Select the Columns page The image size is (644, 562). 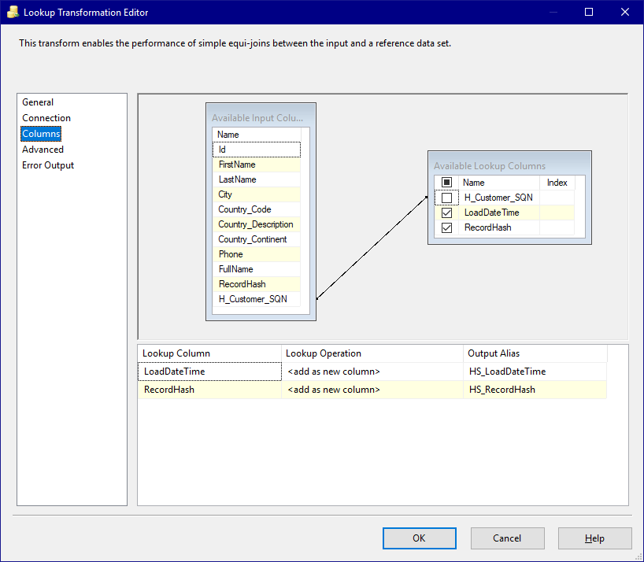pyautogui.click(x=41, y=134)
